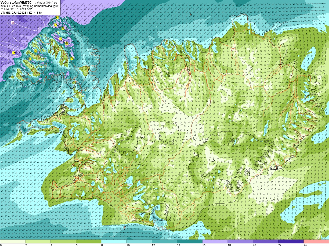Click the 'VT: Mið. 27.10.2021 18Z (+18 h)' line

(x=21, y=13)
